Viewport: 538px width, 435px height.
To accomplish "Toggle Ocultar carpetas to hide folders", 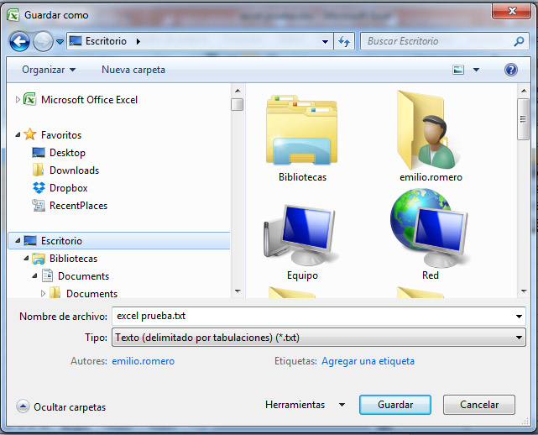I will tap(61, 407).
